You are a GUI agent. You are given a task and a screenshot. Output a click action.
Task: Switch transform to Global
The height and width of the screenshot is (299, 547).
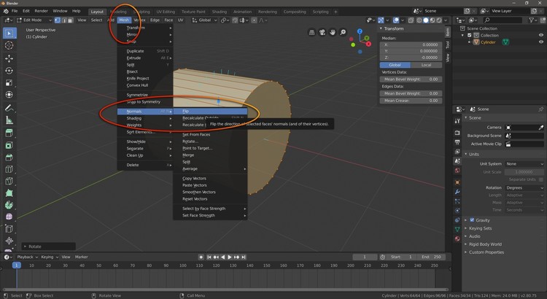395,65
